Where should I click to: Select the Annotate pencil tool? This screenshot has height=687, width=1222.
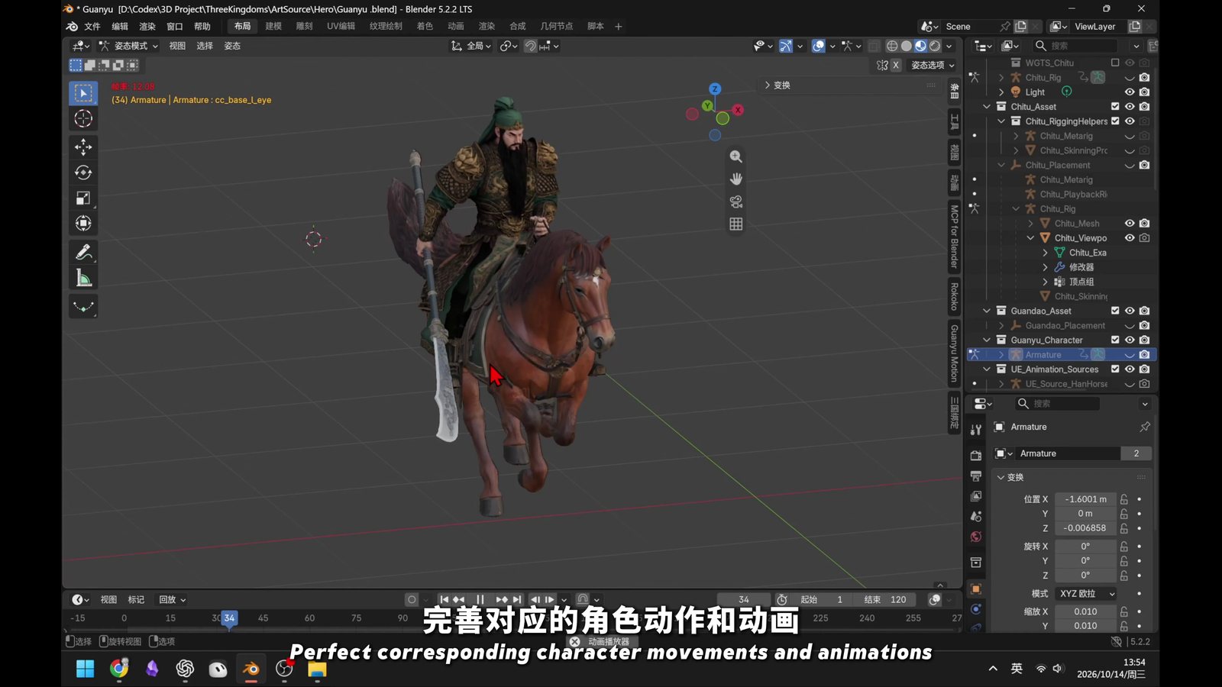point(83,252)
